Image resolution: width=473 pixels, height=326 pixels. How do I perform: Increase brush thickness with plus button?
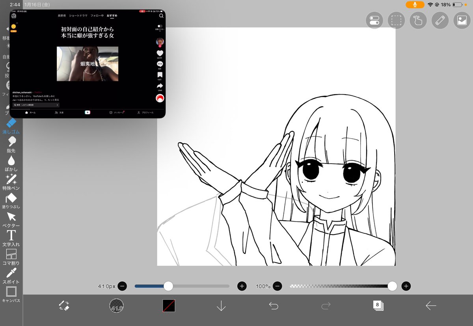(x=242, y=286)
